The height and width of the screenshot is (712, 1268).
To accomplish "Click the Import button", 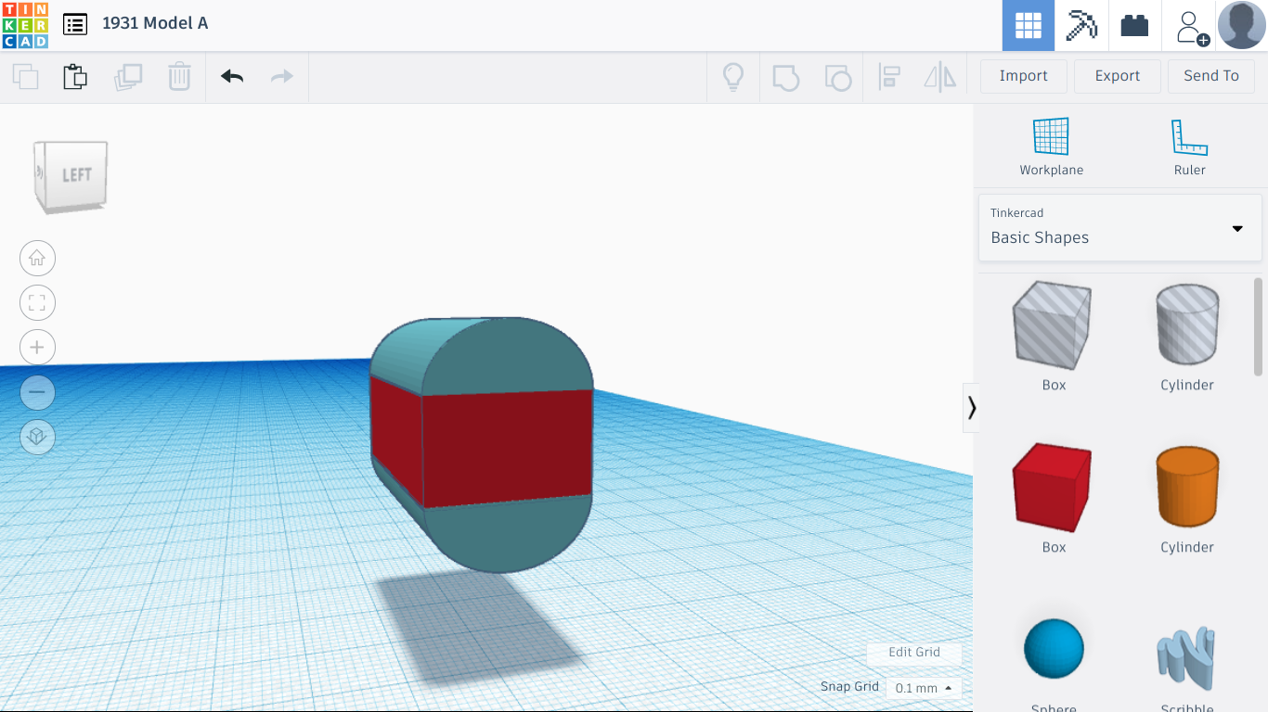I will (x=1023, y=75).
